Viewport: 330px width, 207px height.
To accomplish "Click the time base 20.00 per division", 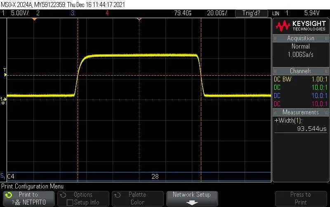I will (217, 13).
